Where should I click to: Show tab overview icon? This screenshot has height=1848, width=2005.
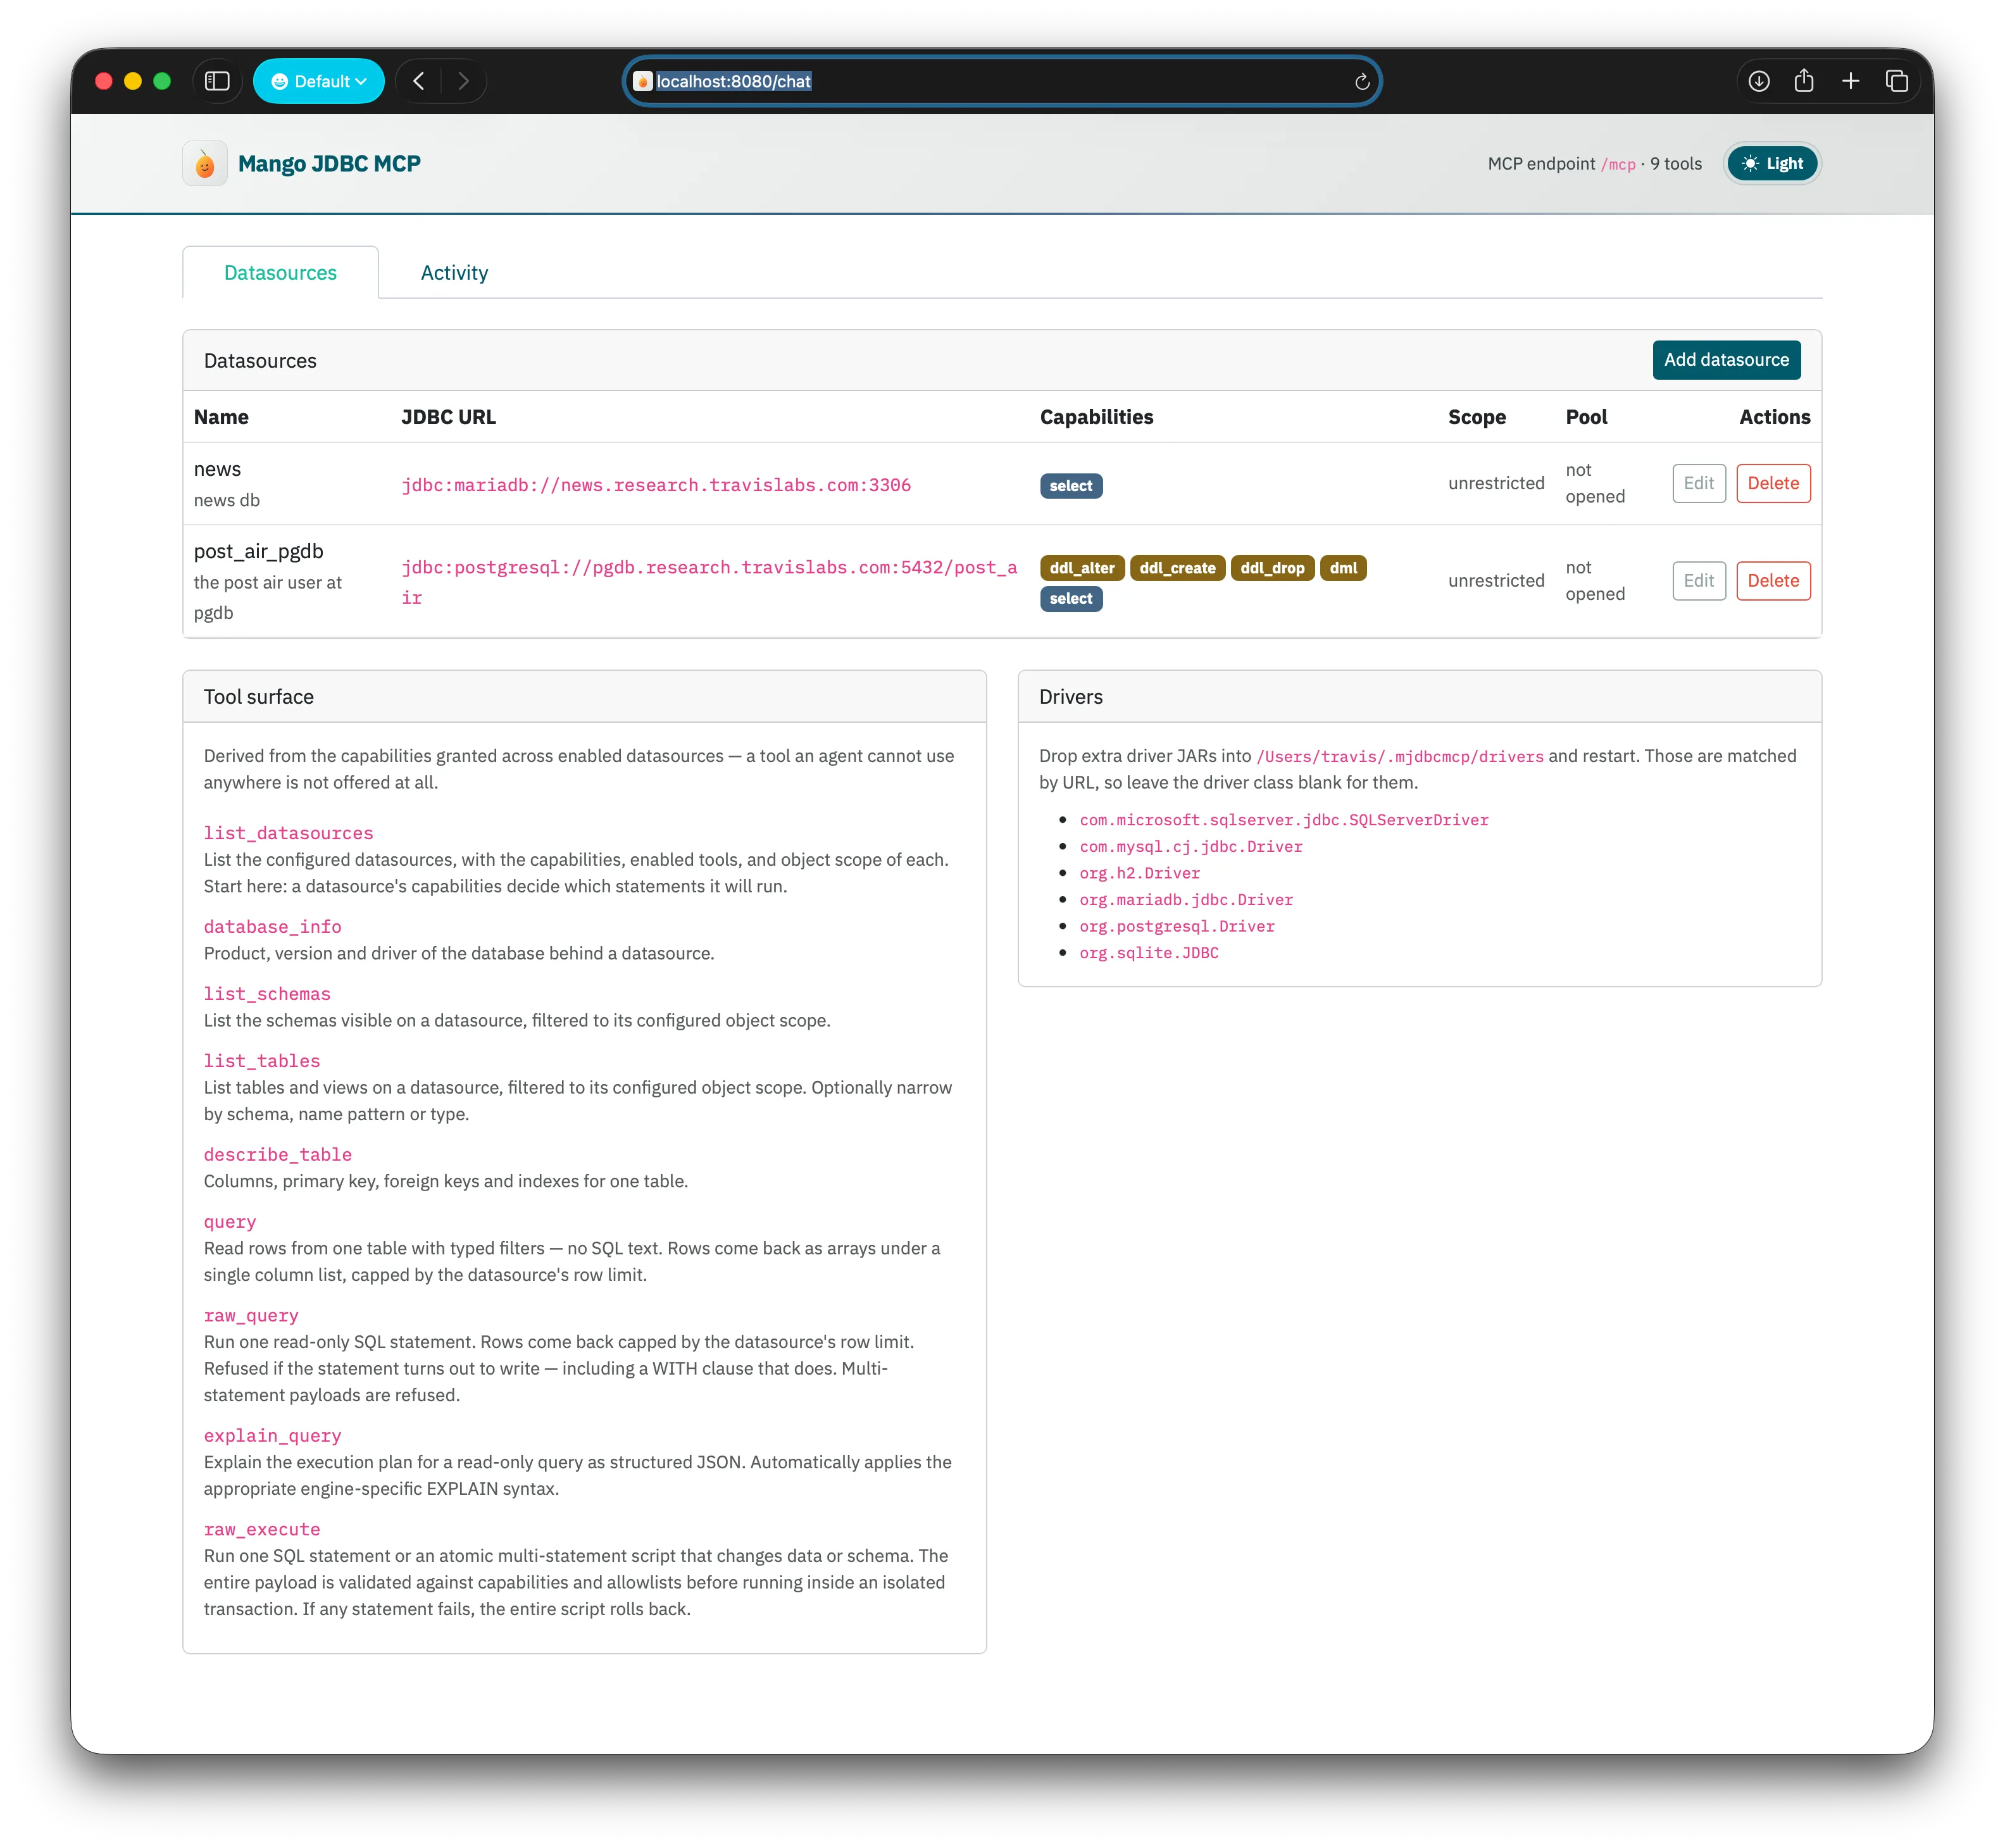click(1897, 81)
